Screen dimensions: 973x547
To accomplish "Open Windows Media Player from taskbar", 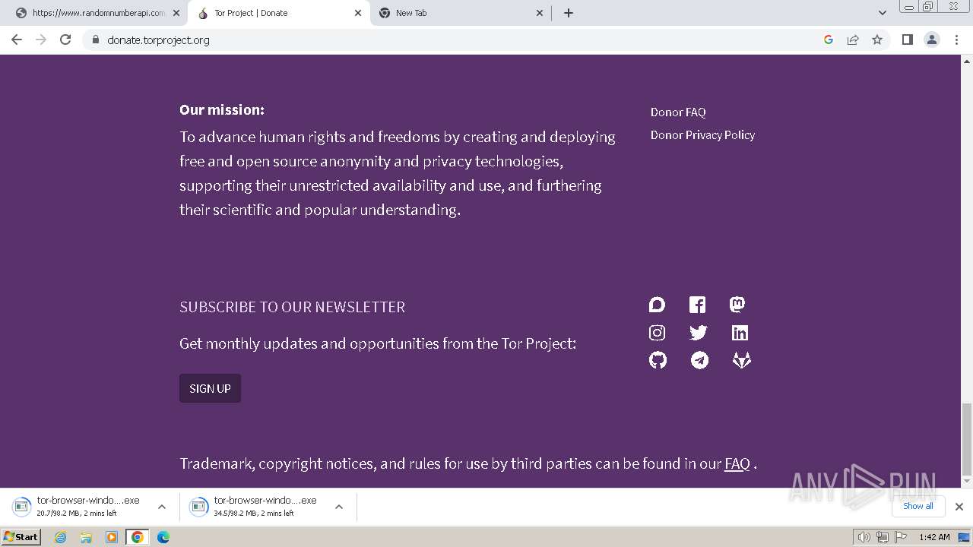I will [112, 537].
